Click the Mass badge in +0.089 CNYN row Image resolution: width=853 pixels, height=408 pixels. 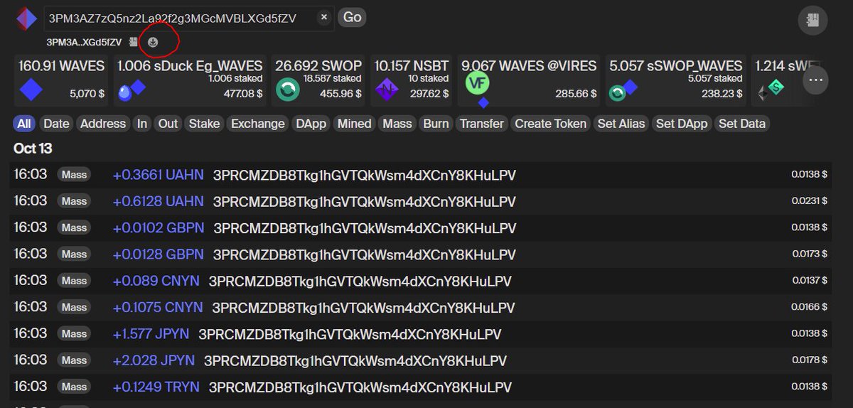[74, 281]
